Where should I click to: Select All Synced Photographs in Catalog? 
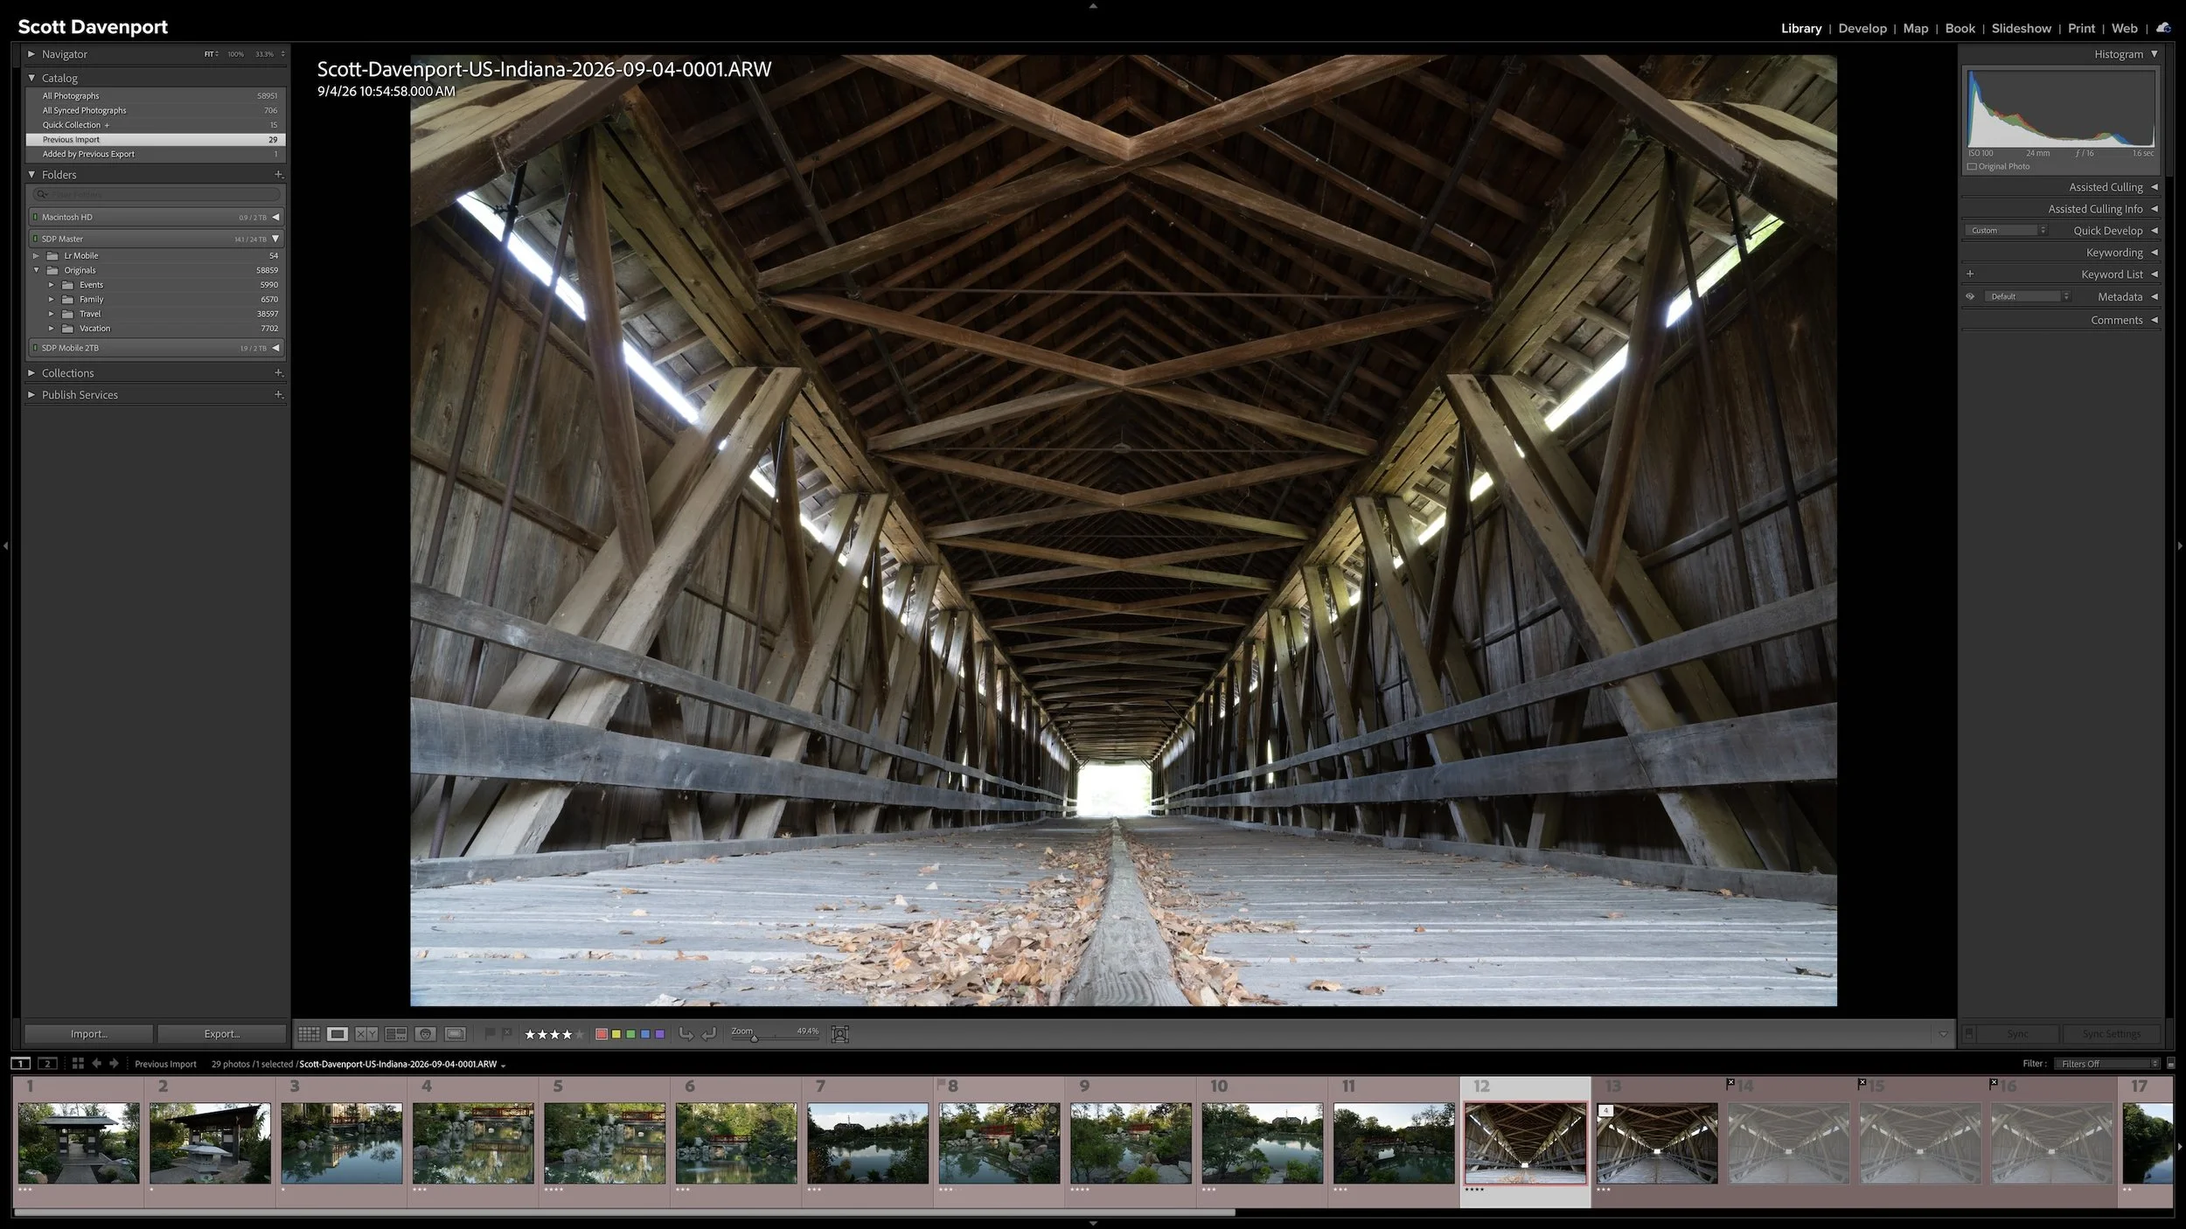pos(156,111)
